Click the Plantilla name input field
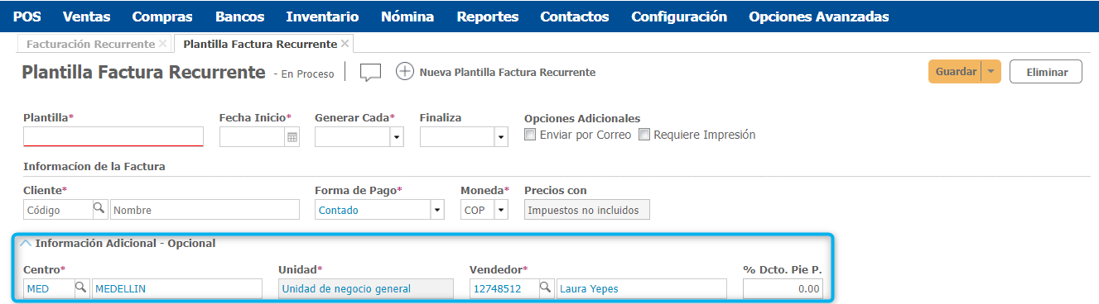Image resolution: width=1099 pixels, height=304 pixels. click(113, 136)
